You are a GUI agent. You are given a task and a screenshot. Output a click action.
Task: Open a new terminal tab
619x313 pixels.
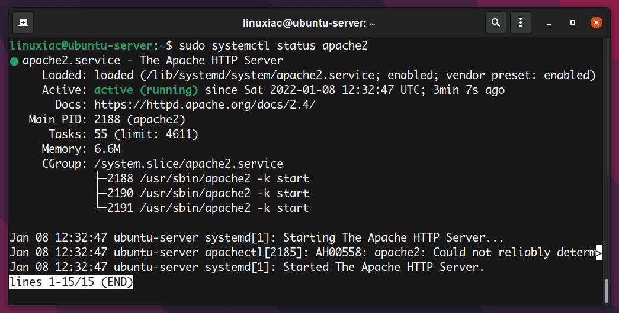click(x=23, y=22)
